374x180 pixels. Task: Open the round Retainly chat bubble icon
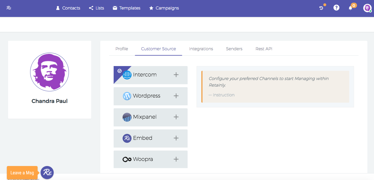coord(47,173)
